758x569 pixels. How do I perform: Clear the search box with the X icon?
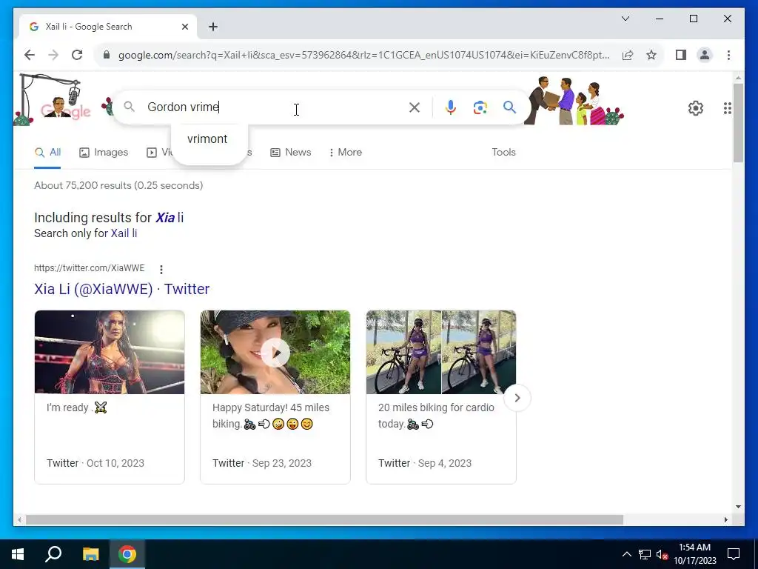415,107
